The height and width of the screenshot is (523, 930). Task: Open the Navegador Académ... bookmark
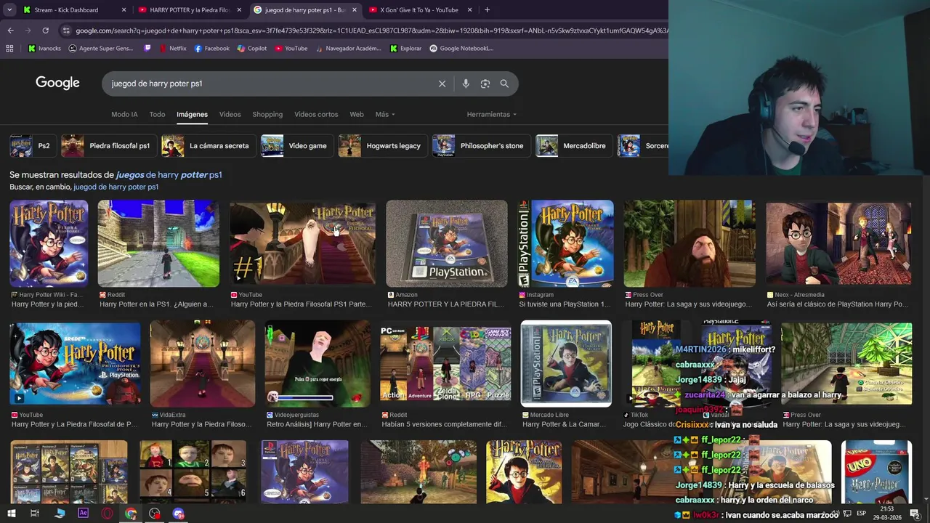(347, 49)
